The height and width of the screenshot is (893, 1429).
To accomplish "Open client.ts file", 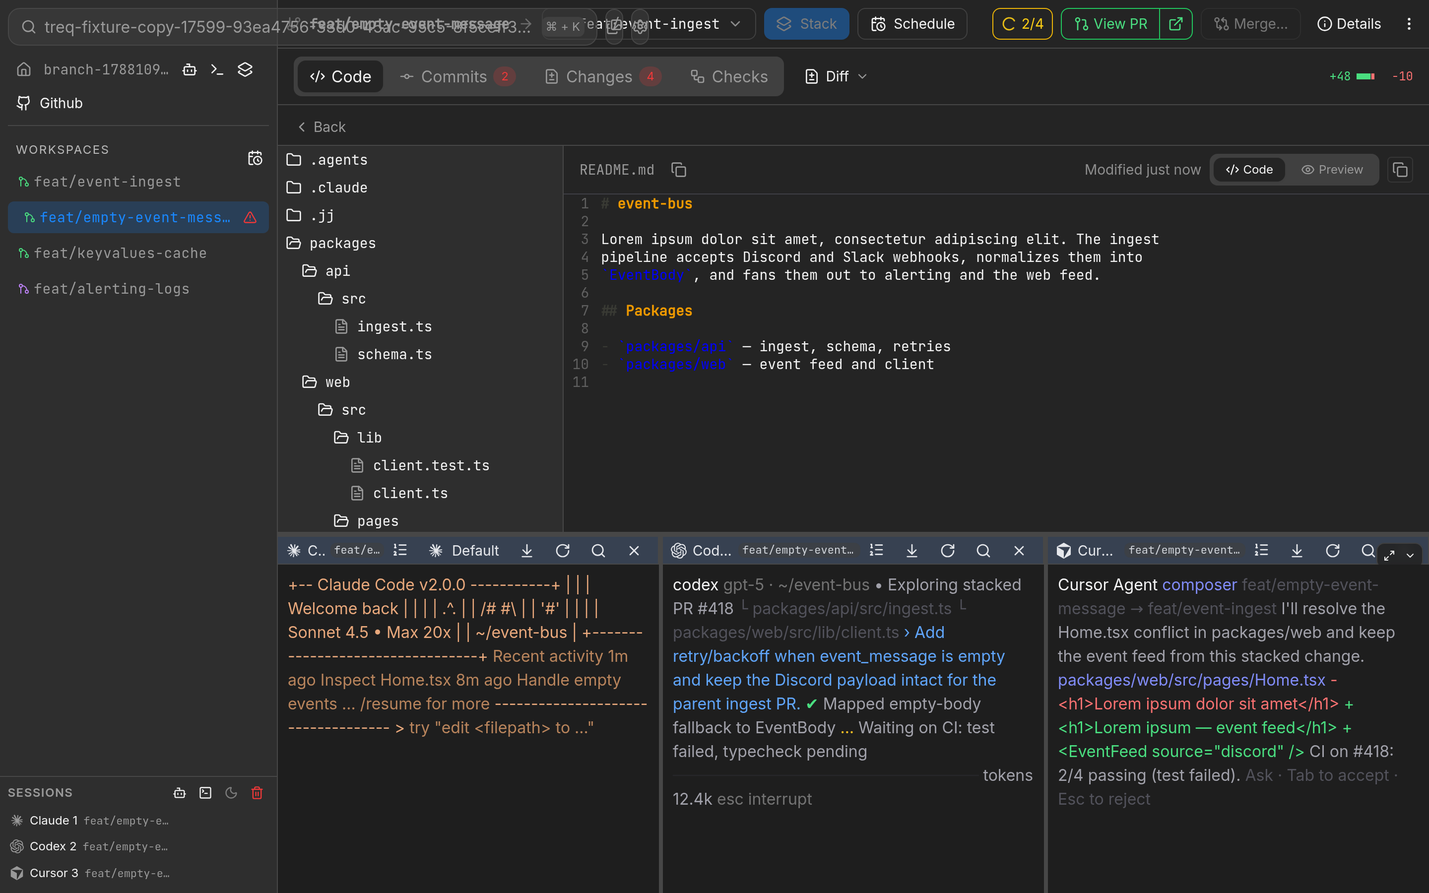I will click(x=420, y=493).
